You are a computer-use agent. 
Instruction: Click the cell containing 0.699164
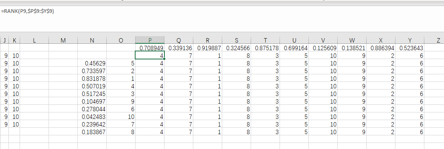tap(294, 48)
